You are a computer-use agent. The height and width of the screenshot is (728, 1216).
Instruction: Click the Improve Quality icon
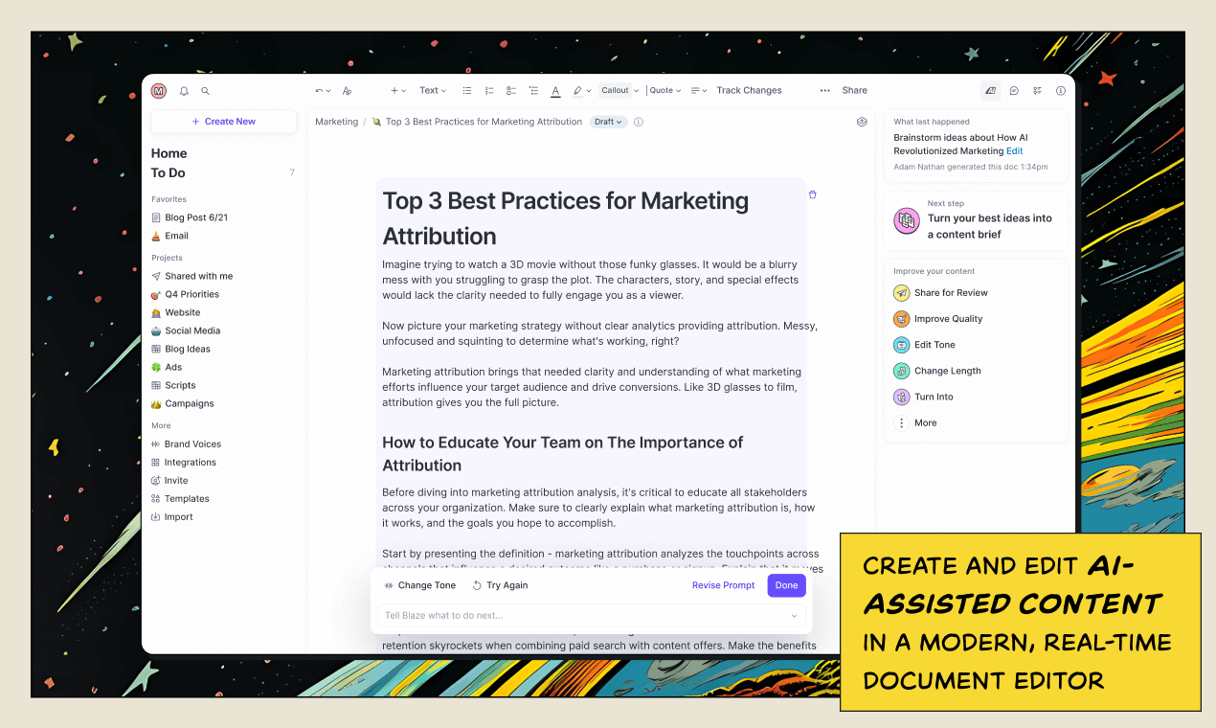901,319
